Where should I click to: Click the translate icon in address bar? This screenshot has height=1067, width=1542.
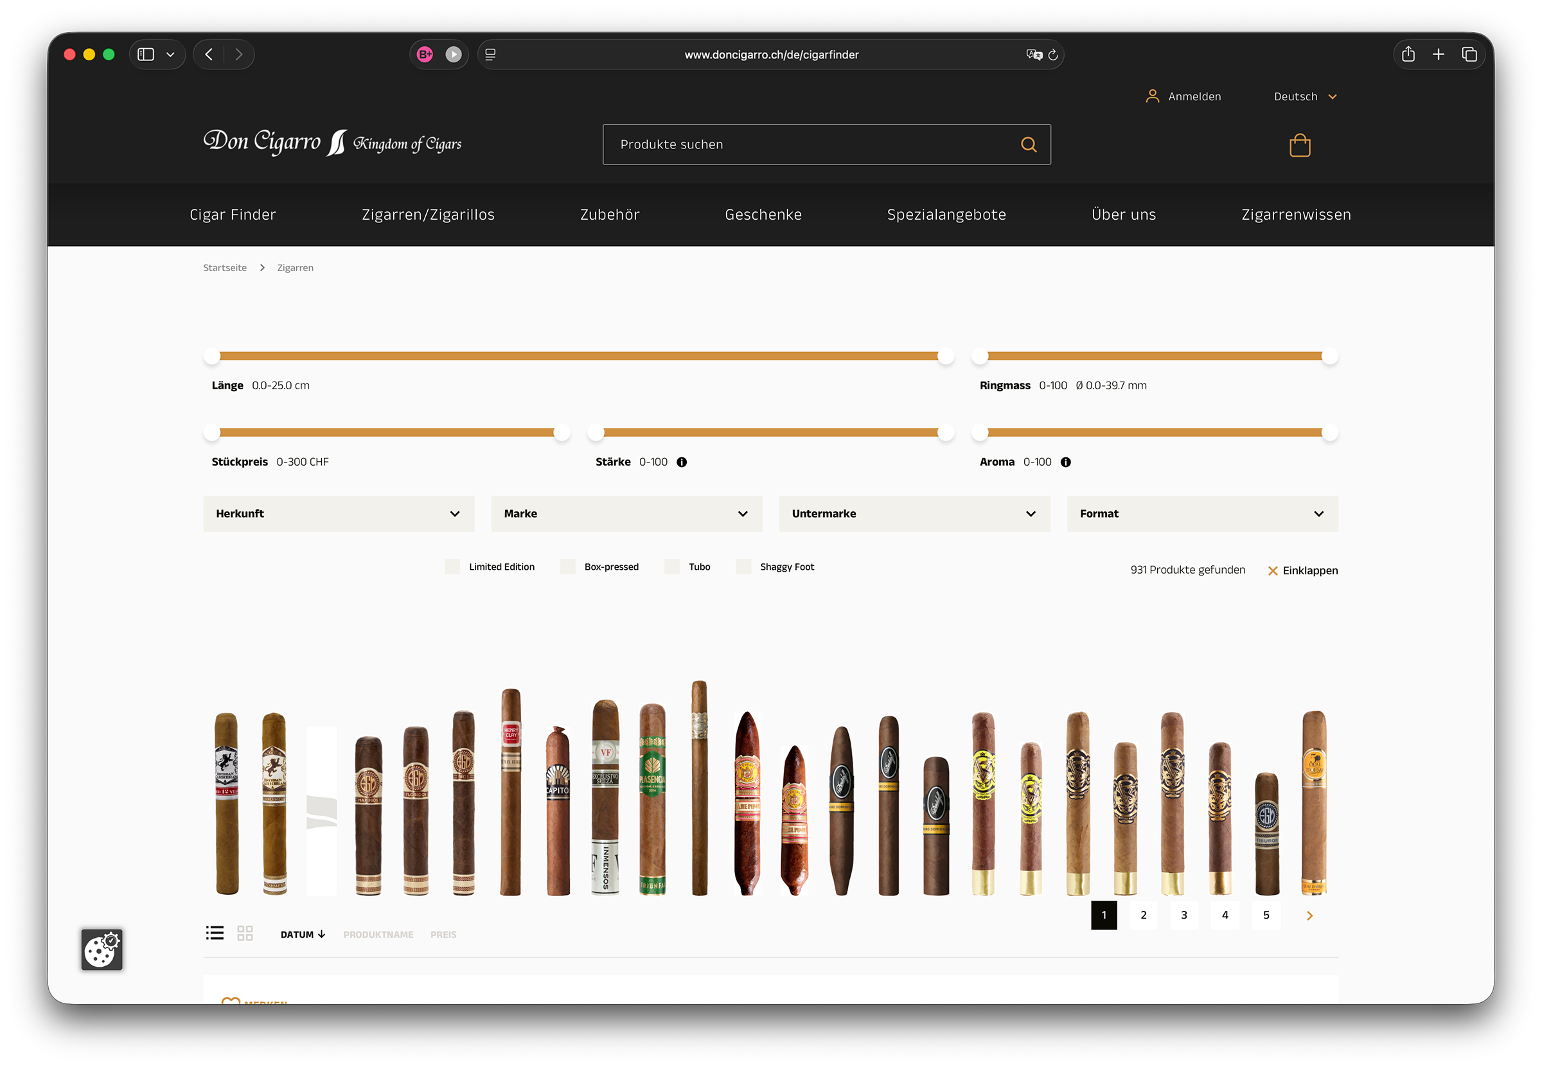[1034, 54]
